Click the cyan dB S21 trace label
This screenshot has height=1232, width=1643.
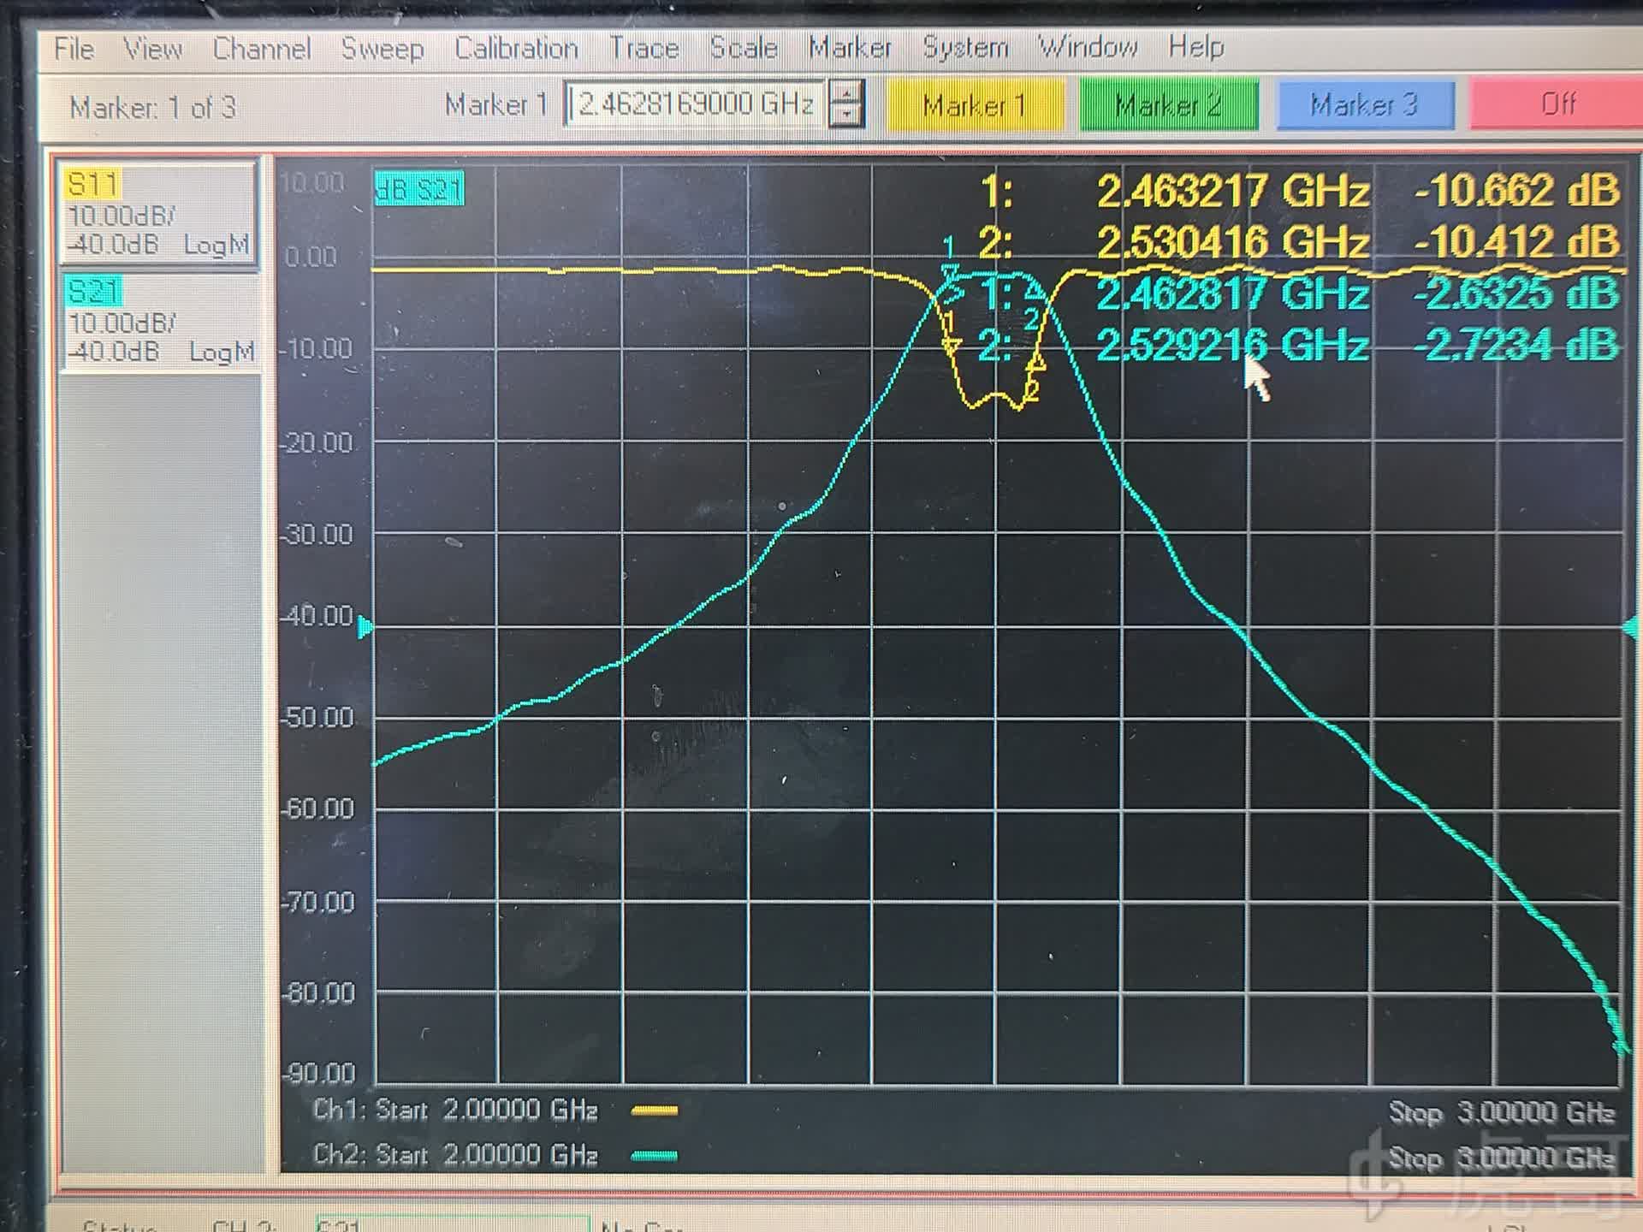(x=419, y=189)
